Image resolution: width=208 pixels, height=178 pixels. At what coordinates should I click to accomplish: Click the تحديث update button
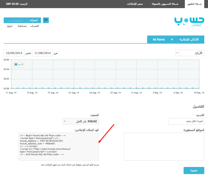pyautogui.click(x=194, y=170)
